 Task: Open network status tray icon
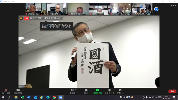pyautogui.click(x=153, y=97)
